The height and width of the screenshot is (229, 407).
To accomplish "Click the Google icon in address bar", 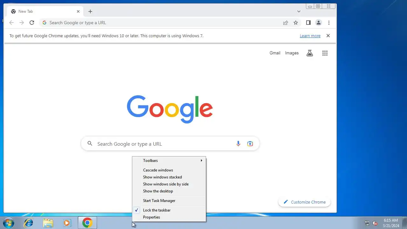I will click(x=45, y=23).
